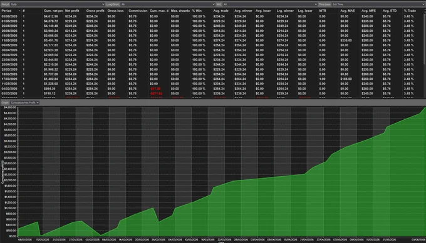Click the Lrg. winner column header

pos(286,11)
